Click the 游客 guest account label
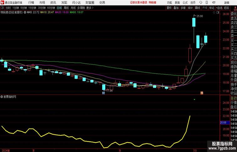The height and width of the screenshot is (152, 237). (227, 2)
